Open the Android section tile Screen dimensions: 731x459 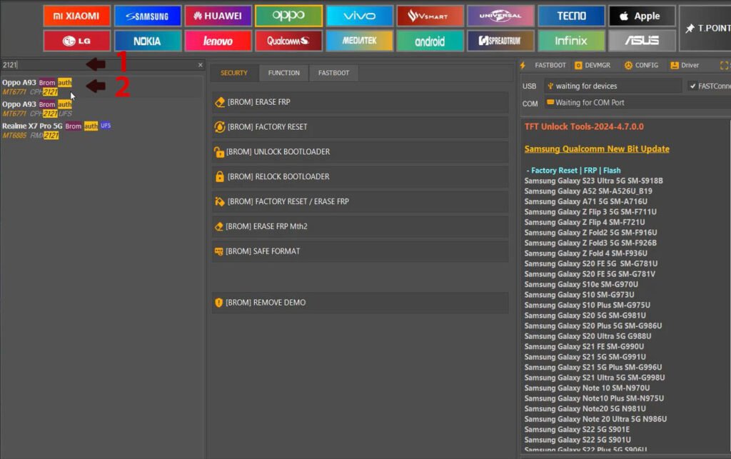pyautogui.click(x=430, y=41)
